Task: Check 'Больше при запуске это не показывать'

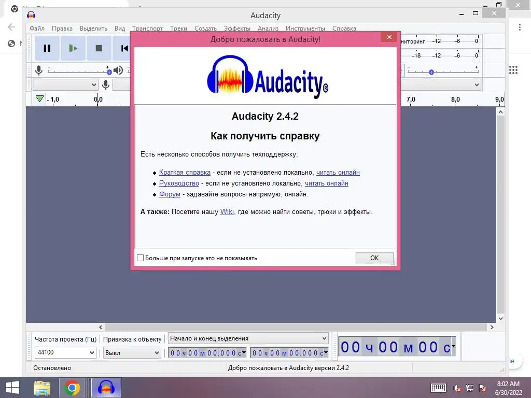Action: (140, 258)
